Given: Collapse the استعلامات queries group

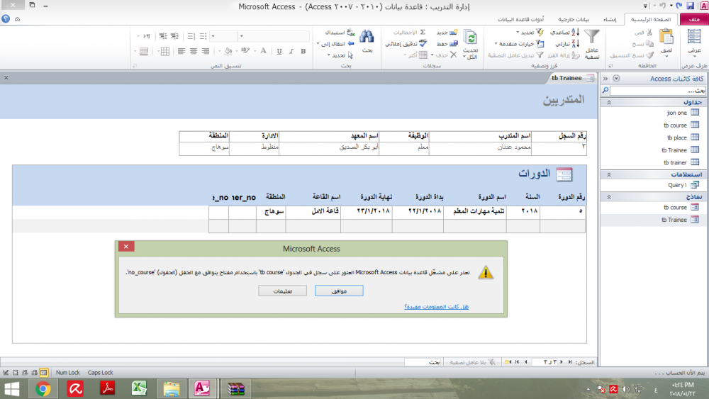Looking at the screenshot, I should (x=608, y=174).
